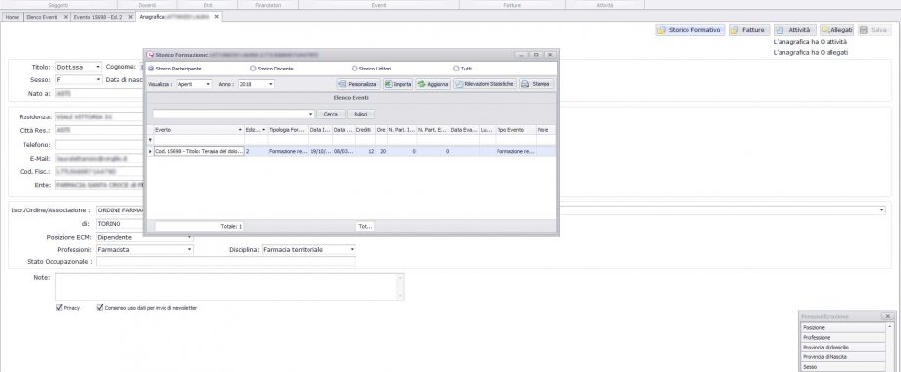Viewport: 901px width, 372px height.
Task: Toggle newsletter consent checkbox
Action: tap(147, 308)
